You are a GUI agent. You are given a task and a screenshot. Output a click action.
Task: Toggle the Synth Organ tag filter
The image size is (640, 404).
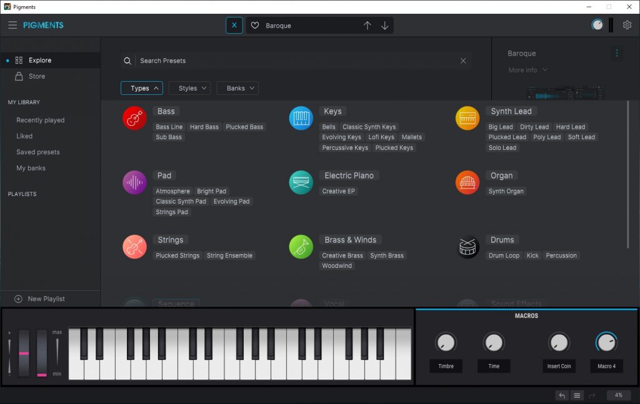(x=506, y=191)
